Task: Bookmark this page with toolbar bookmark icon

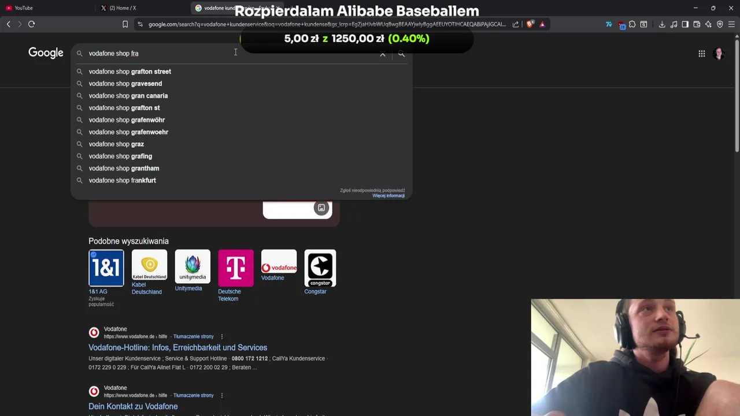Action: click(x=125, y=24)
